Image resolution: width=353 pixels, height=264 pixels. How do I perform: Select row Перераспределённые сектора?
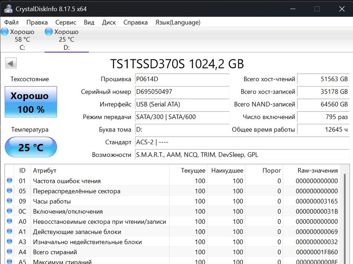pos(173,191)
